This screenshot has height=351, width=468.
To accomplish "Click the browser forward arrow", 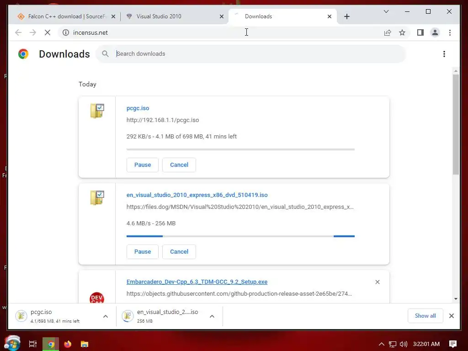I will (33, 32).
